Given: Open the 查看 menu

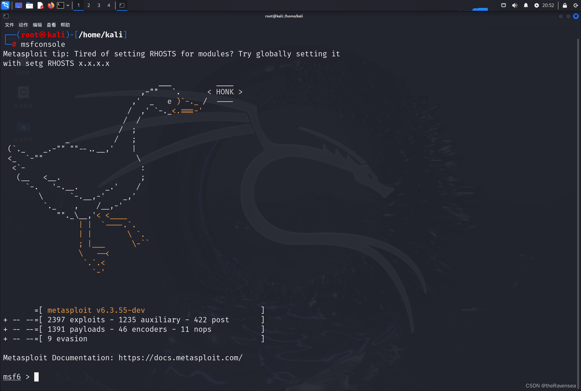Looking at the screenshot, I should pyautogui.click(x=51, y=25).
